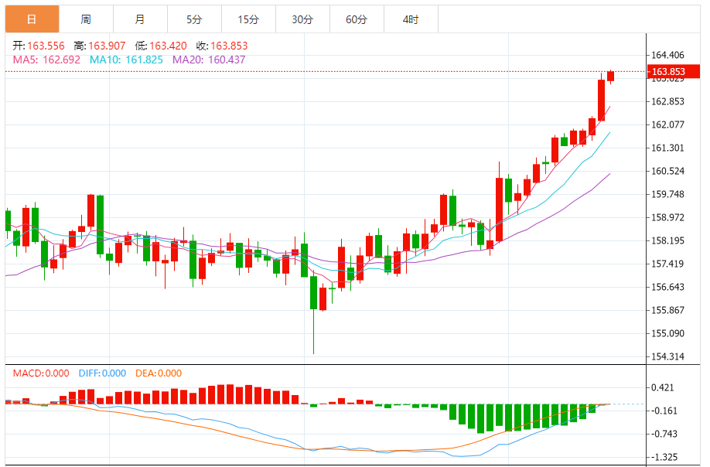
Task: Click the open price 开:163.556
Action: (x=39, y=46)
